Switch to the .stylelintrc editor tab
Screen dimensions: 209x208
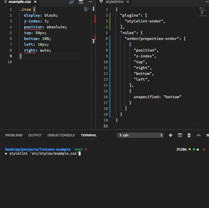(x=114, y=2)
